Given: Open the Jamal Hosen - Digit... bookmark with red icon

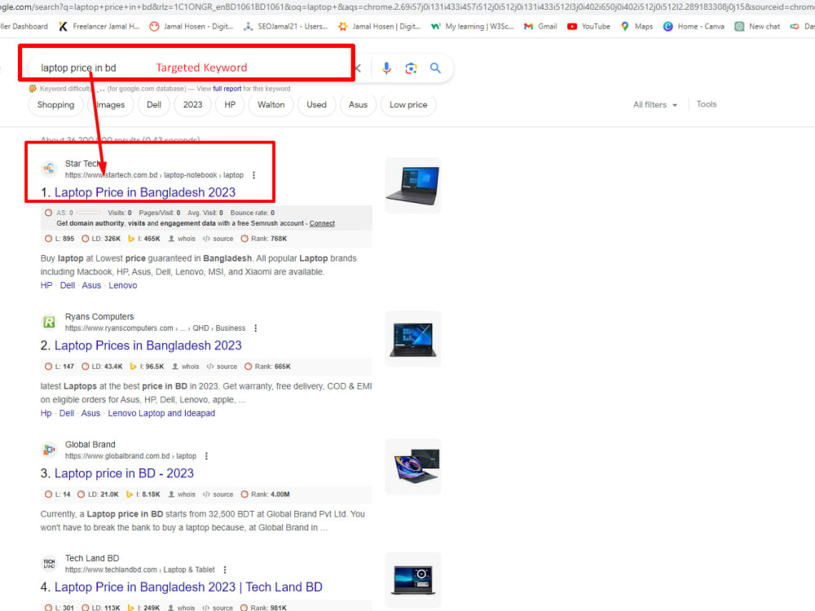Looking at the screenshot, I should coord(191,27).
